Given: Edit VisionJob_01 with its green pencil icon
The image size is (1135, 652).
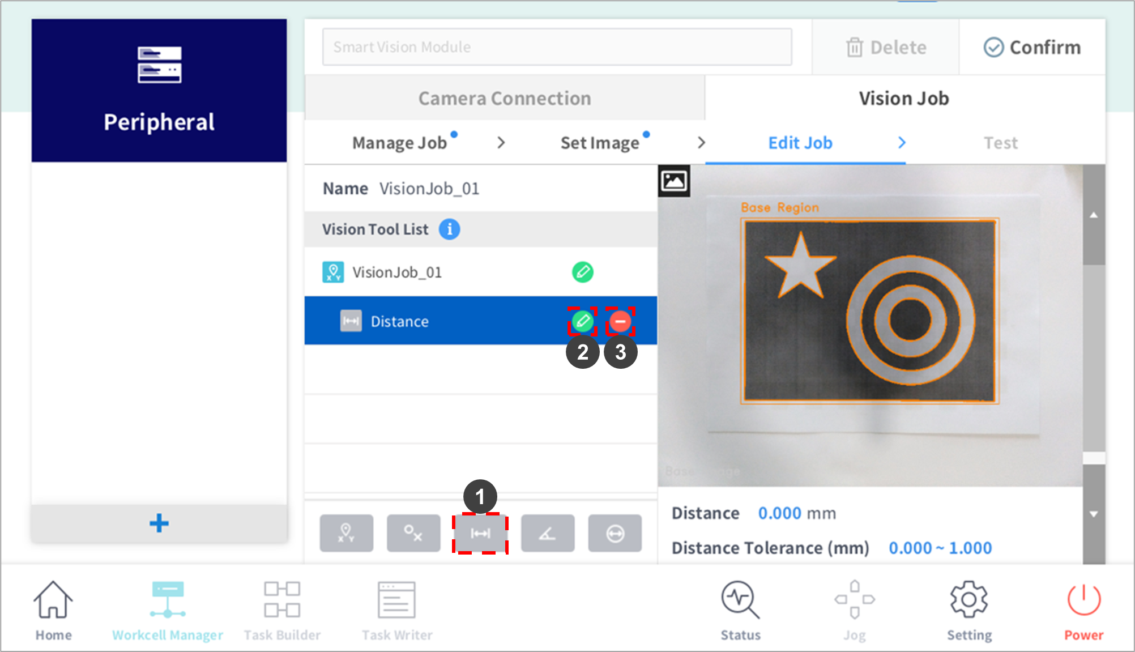Looking at the screenshot, I should point(582,272).
